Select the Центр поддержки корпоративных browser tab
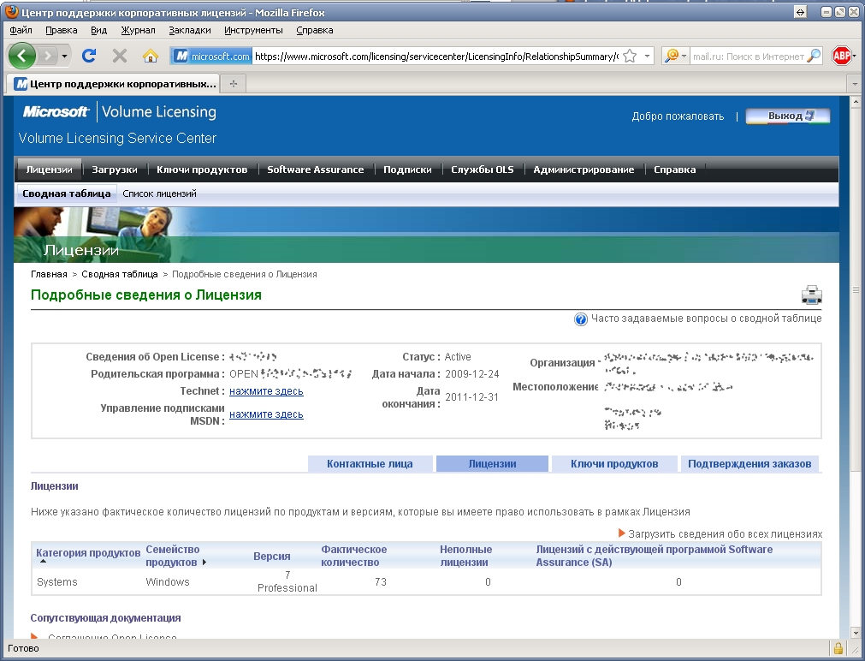865x661 pixels. tap(113, 84)
